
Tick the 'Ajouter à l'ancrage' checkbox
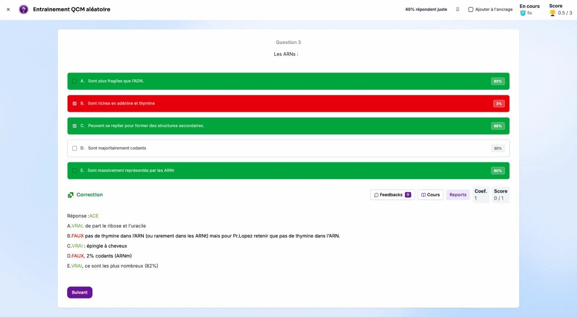coord(471,9)
